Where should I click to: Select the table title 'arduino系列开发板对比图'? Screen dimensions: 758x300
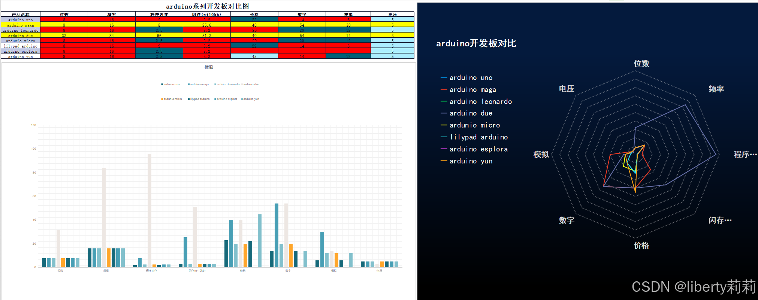point(207,6)
